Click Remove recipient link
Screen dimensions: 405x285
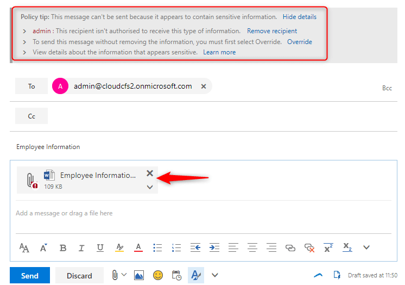[272, 31]
